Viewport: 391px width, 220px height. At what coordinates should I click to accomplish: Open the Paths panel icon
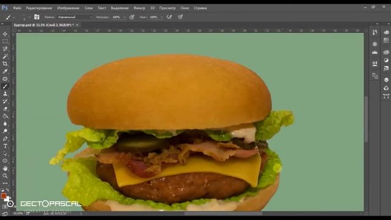tap(386, 97)
